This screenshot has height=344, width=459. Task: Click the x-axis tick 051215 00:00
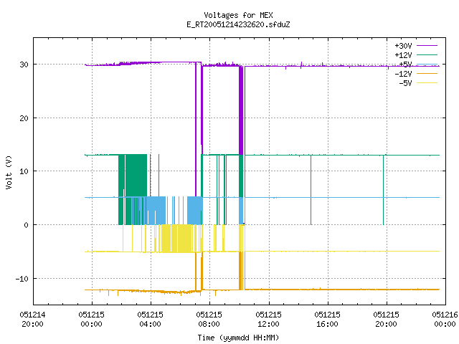point(91,320)
